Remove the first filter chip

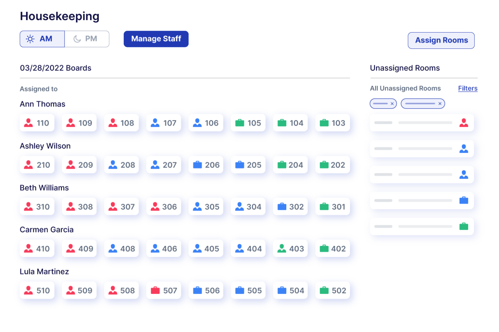[392, 104]
